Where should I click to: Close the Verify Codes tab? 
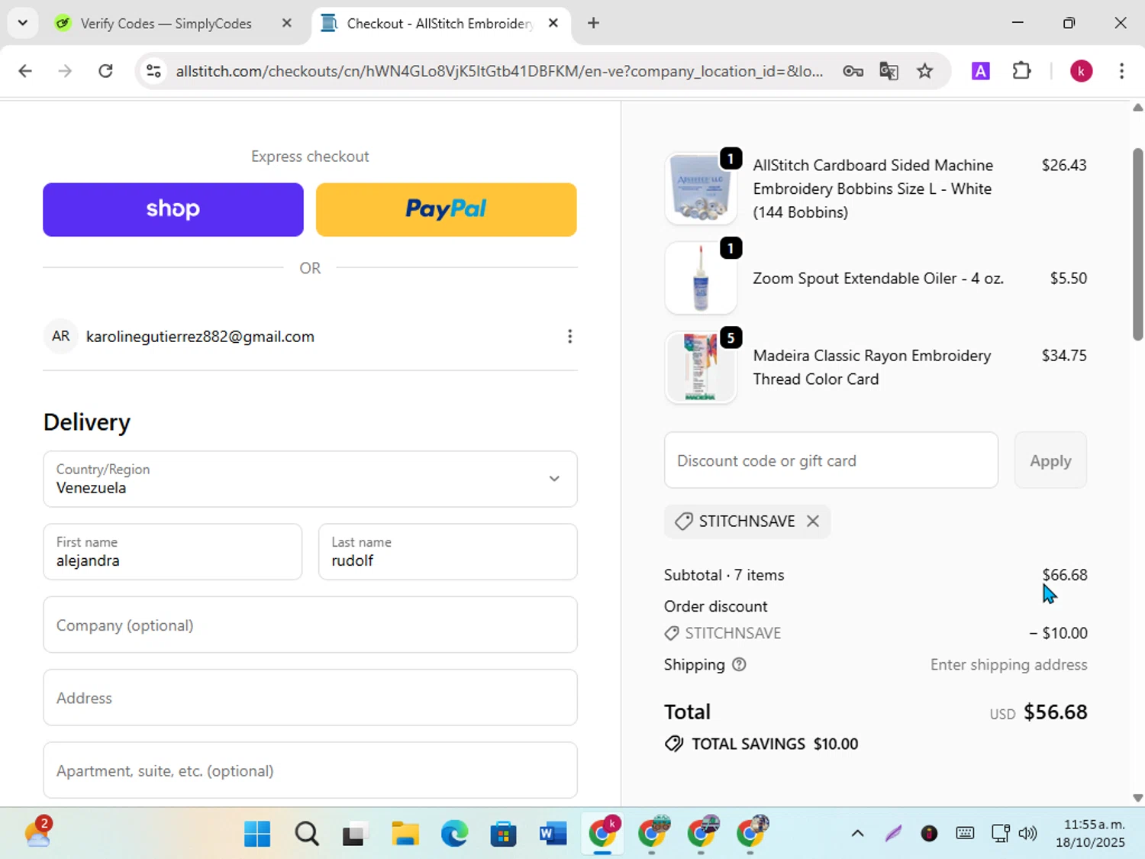[287, 24]
